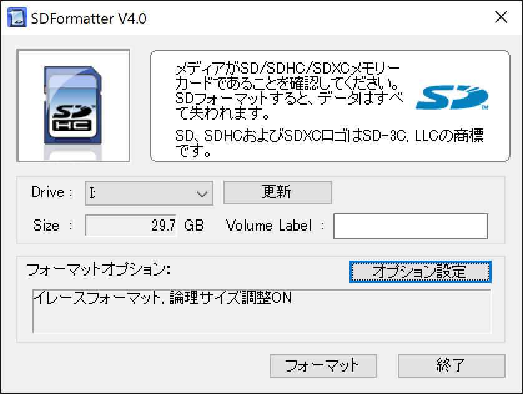Click the フォーマット format button
Screen dimensions: 523x394
(323, 366)
